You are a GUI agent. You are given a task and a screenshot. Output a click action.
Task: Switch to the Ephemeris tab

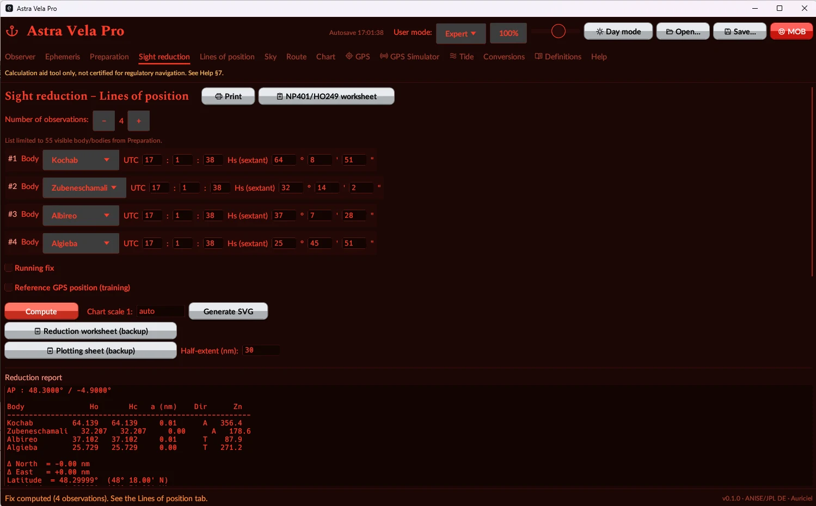(63, 57)
